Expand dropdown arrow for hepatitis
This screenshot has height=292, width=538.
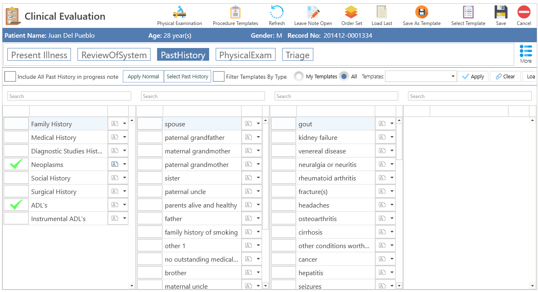[x=392, y=273]
